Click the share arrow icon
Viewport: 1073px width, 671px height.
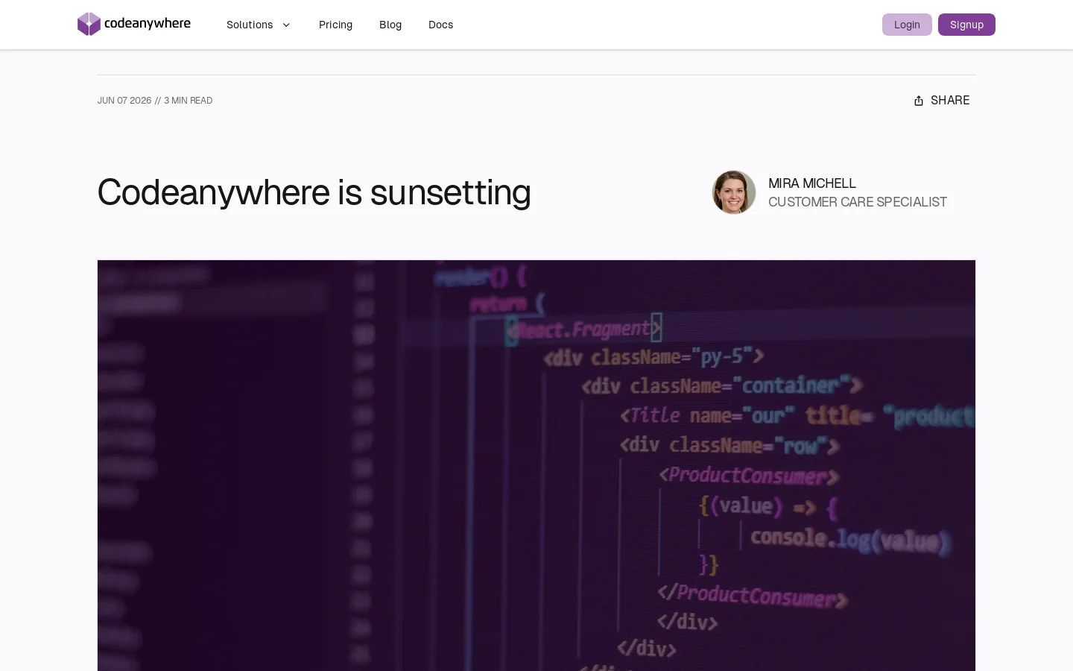919,101
